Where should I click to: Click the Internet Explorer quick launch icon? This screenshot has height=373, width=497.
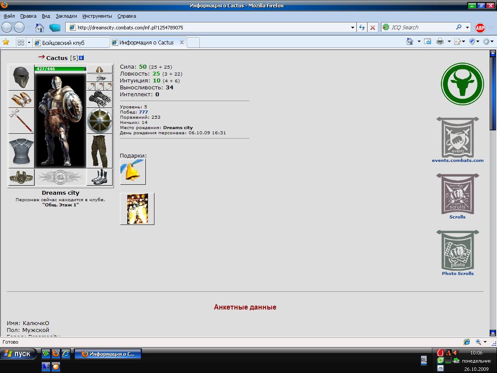66,354
